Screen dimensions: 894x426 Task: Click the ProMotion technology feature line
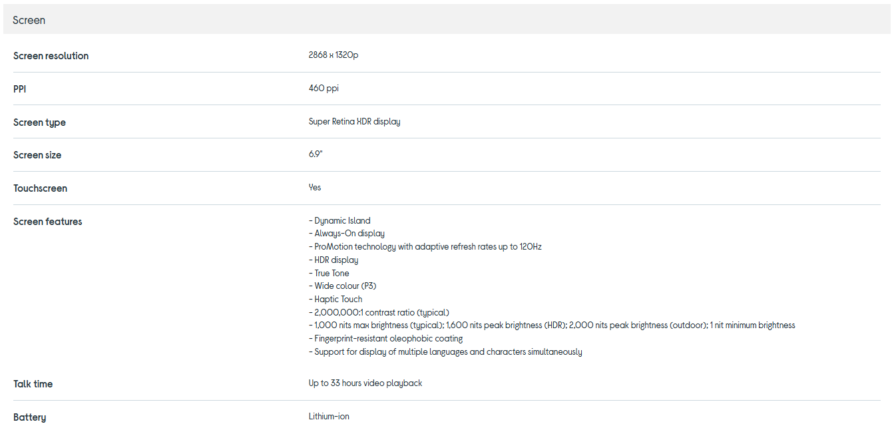[x=425, y=247]
